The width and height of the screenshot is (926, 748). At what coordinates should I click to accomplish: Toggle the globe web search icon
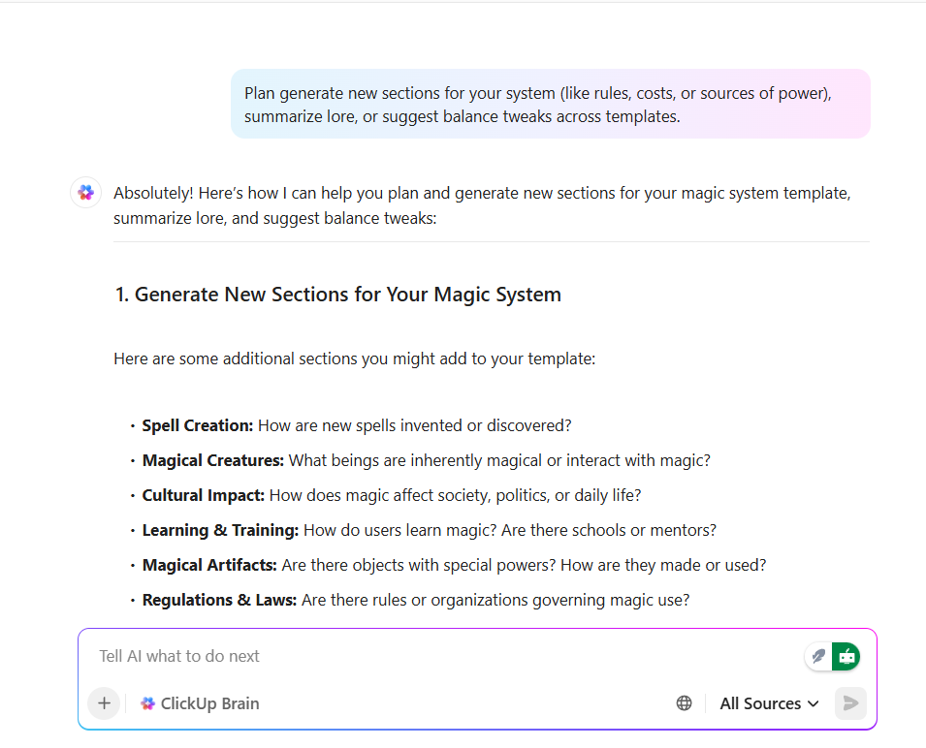pyautogui.click(x=685, y=703)
